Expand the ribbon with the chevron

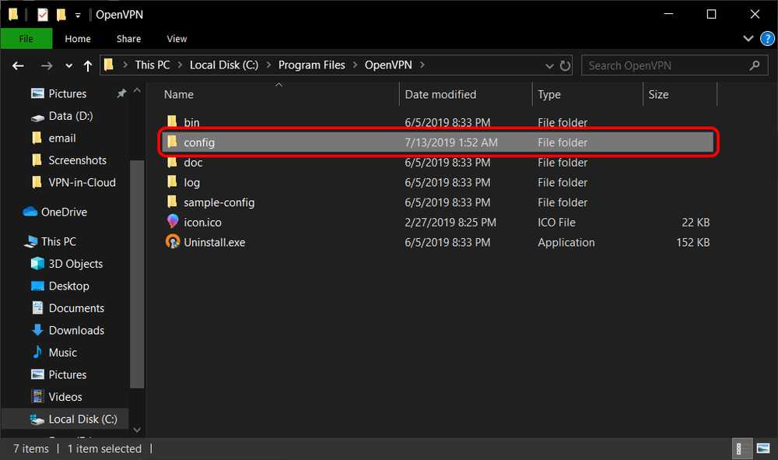(x=748, y=38)
